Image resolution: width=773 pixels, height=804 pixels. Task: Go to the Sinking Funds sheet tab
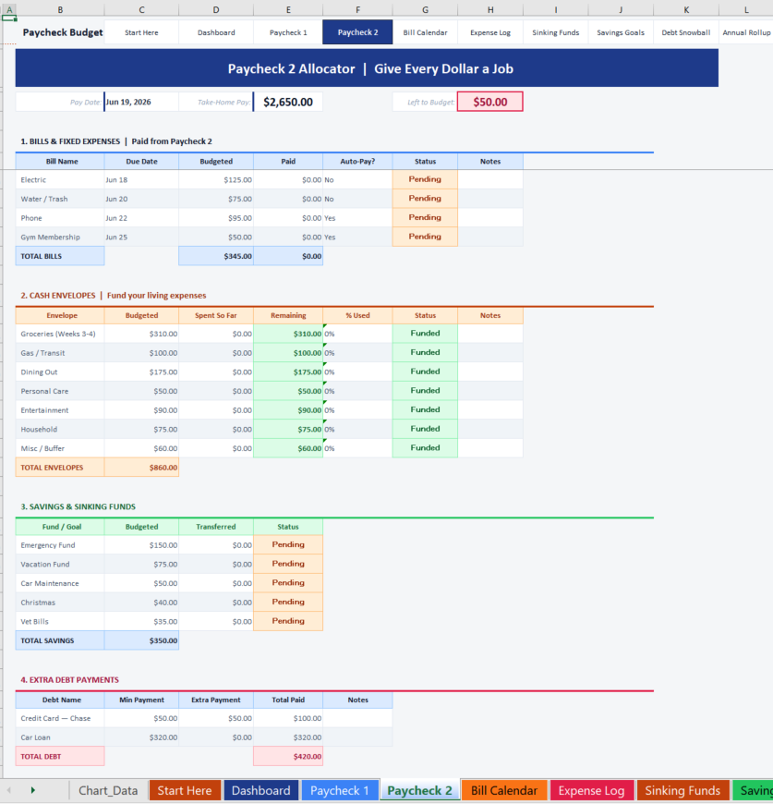[x=682, y=790]
